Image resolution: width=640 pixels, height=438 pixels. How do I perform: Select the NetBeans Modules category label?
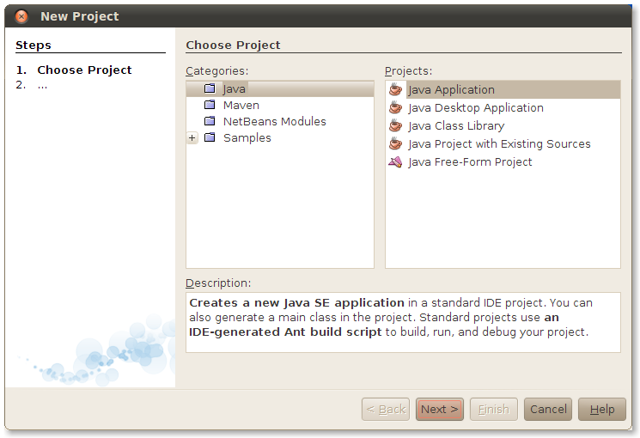tap(275, 121)
